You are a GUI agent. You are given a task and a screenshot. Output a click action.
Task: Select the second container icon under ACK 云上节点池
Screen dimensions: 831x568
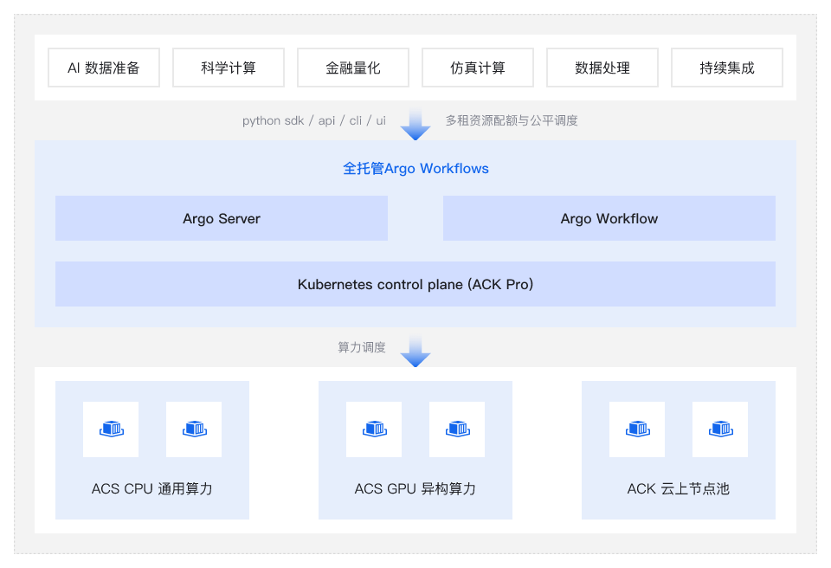719,429
